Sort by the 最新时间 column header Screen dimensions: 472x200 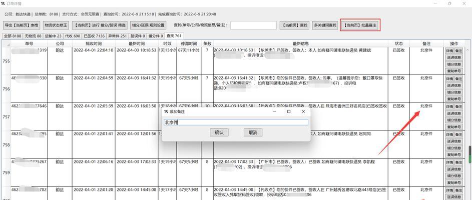pyautogui.click(x=137, y=43)
